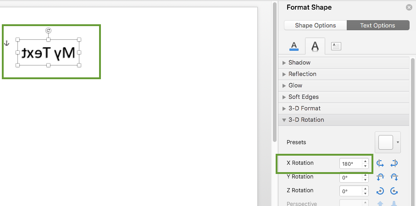The width and height of the screenshot is (416, 206).
Task: Select the Text Effects icon tab
Action: (315, 46)
